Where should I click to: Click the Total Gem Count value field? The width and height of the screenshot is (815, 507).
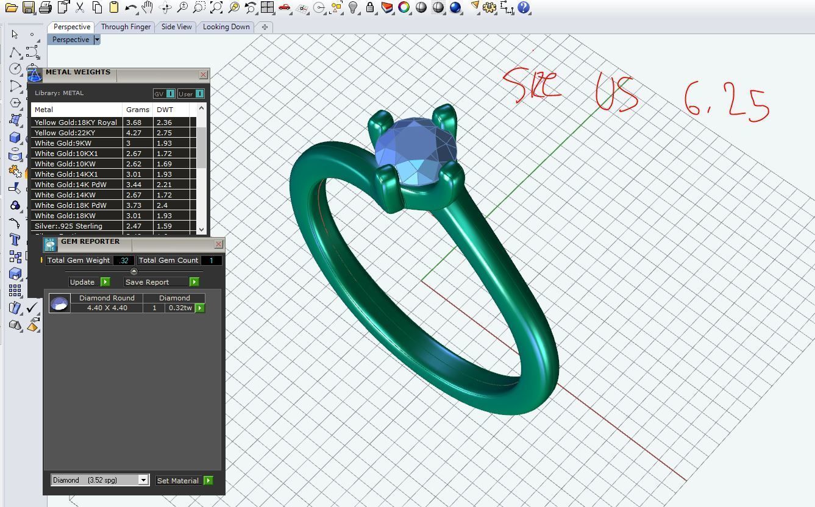click(211, 260)
